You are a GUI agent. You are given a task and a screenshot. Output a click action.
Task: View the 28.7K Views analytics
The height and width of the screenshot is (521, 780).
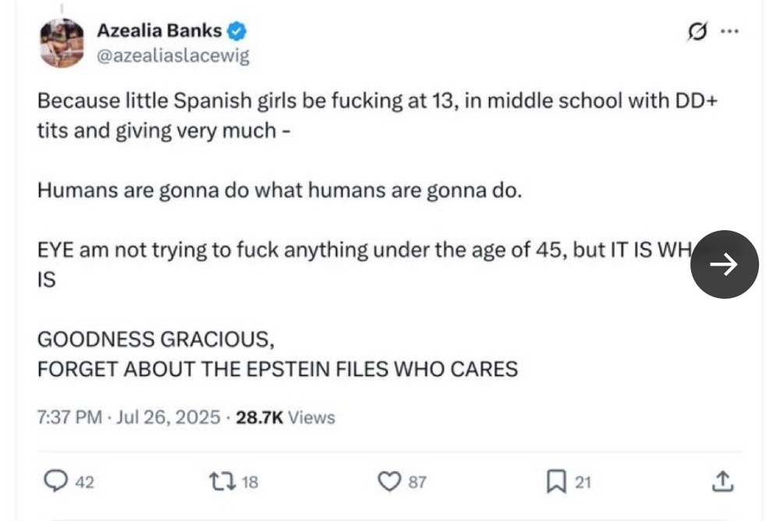click(x=285, y=417)
